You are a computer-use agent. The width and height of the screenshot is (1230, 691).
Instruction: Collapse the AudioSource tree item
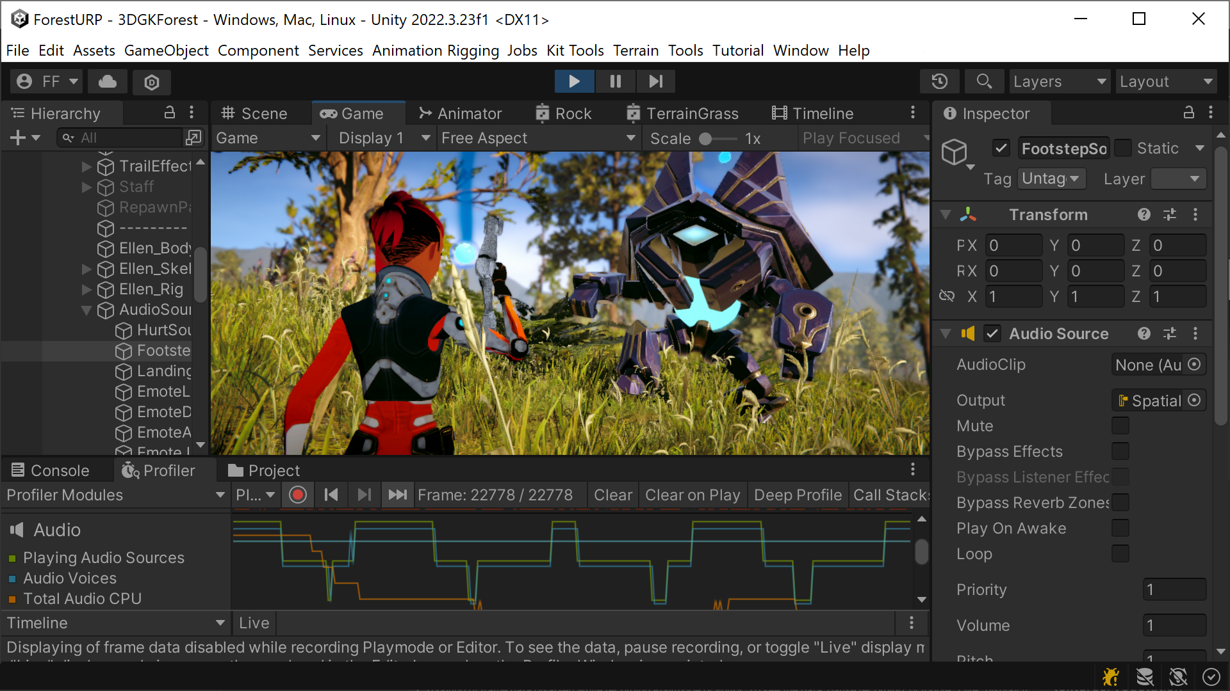click(x=86, y=310)
